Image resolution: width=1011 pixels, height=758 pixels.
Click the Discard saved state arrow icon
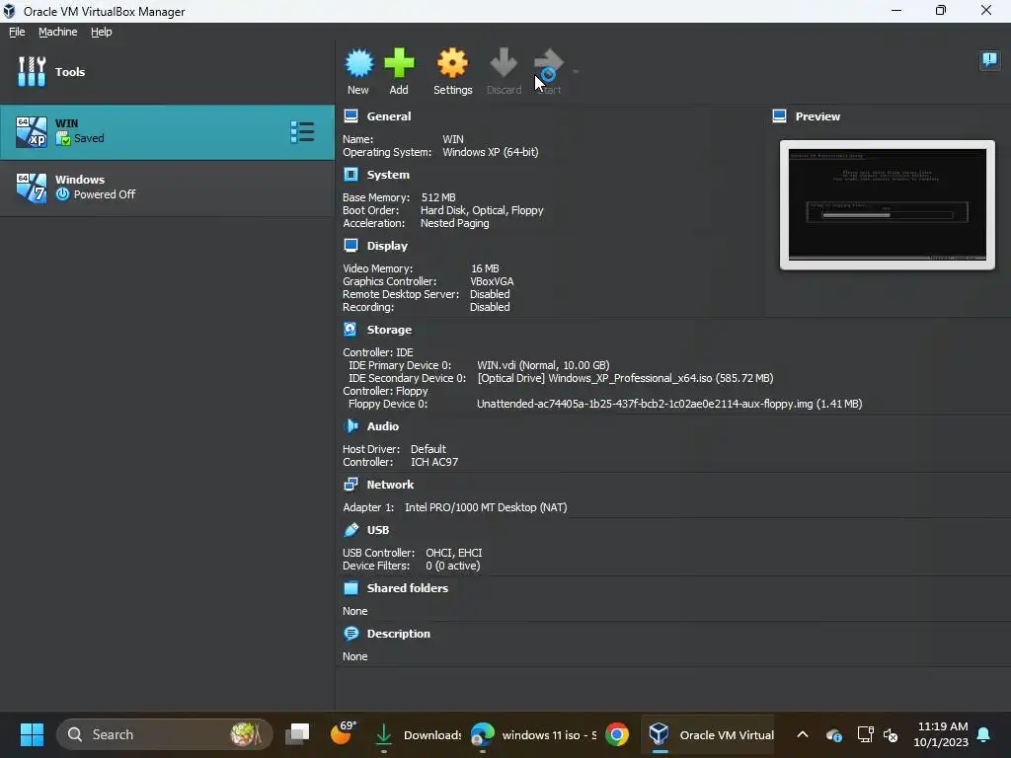(x=504, y=63)
